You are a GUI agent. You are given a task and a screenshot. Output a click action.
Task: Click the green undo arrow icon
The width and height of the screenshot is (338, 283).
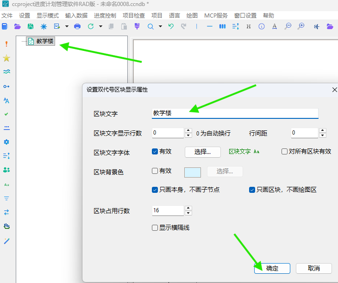(x=171, y=26)
